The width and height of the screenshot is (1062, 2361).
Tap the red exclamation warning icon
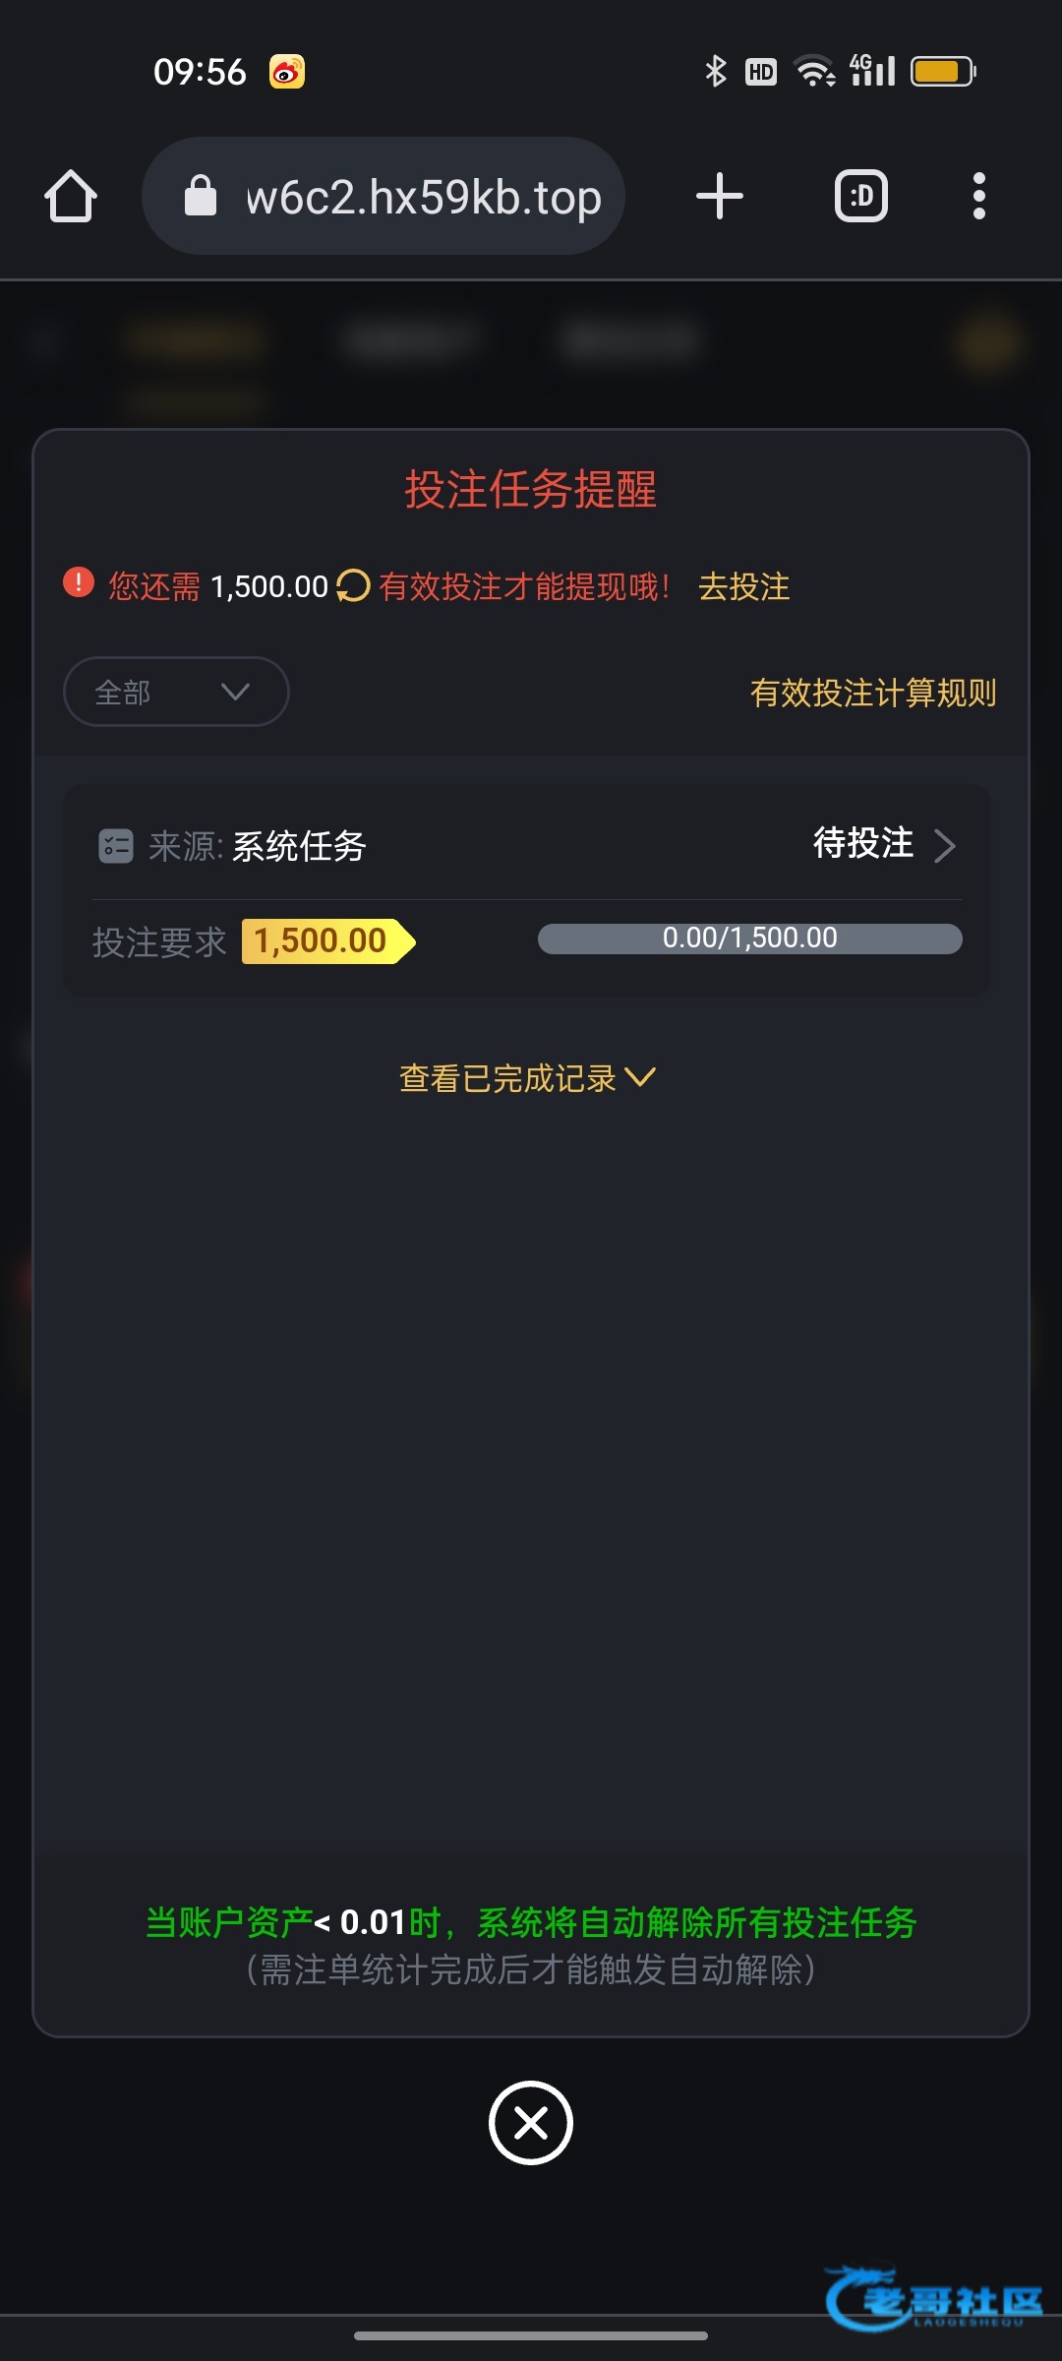point(79,582)
